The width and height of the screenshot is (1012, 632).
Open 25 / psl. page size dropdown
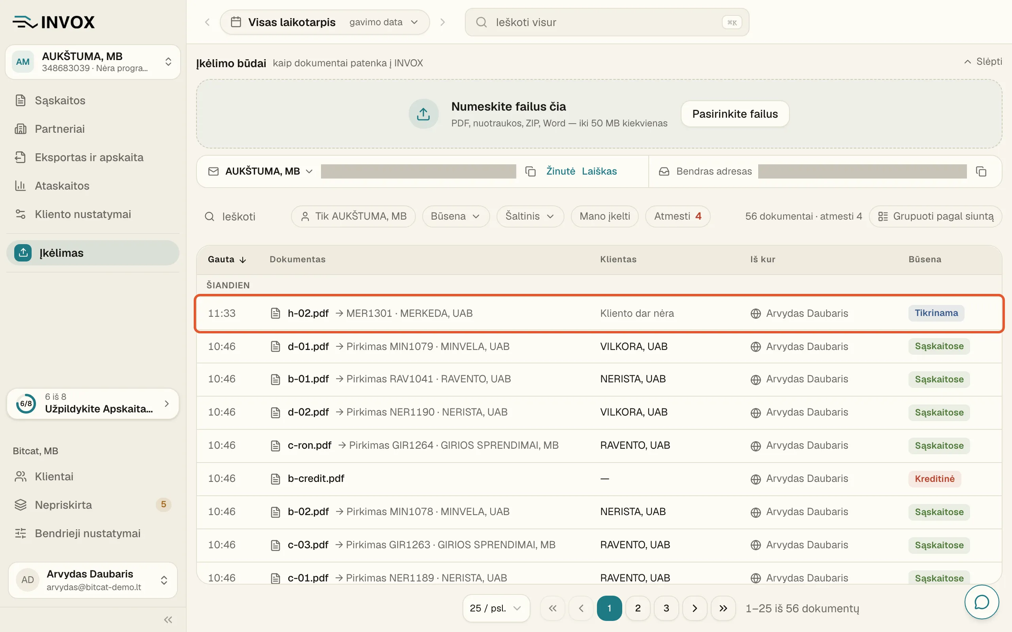(496, 608)
